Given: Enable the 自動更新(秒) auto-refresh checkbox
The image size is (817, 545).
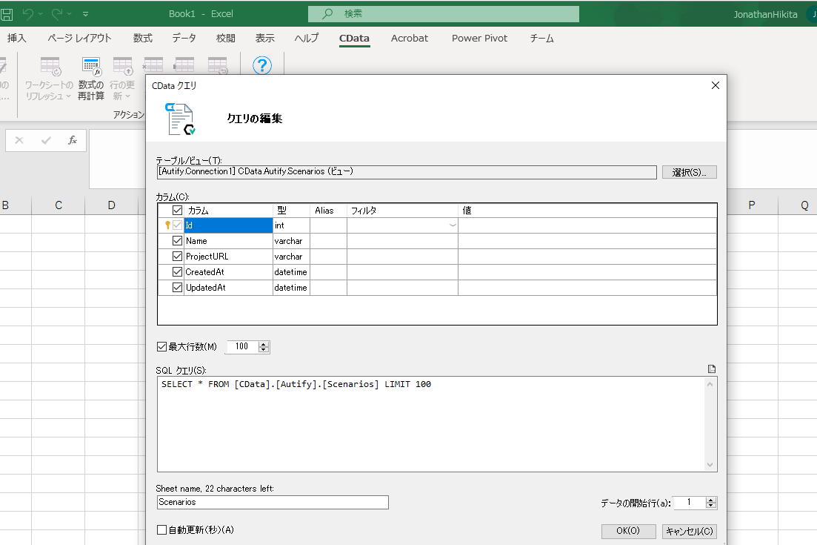Looking at the screenshot, I should [162, 529].
